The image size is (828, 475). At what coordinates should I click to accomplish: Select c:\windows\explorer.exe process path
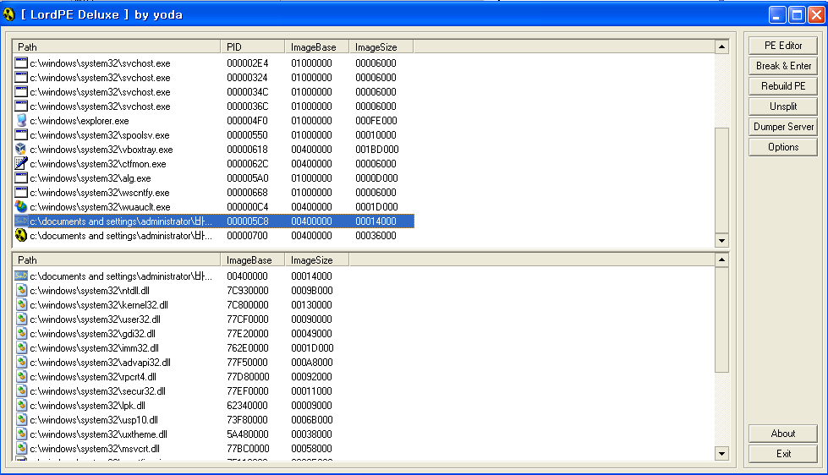pos(80,121)
